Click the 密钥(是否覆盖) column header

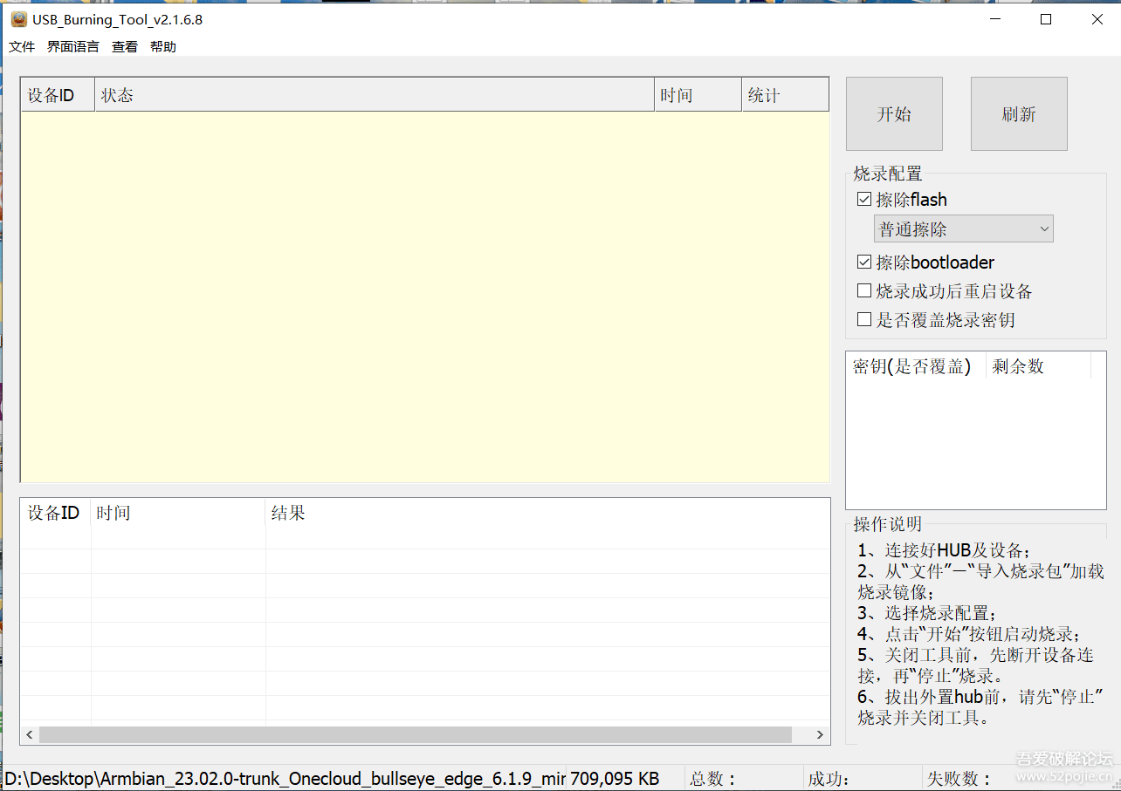pyautogui.click(x=916, y=366)
